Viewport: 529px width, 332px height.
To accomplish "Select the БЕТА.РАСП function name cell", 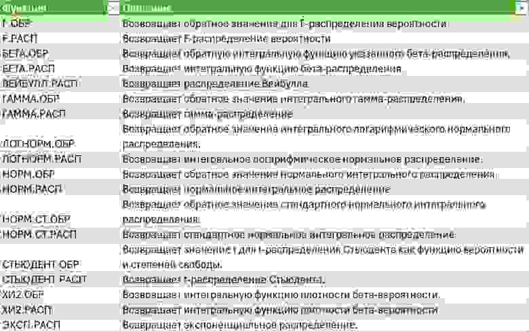I will click(x=28, y=68).
